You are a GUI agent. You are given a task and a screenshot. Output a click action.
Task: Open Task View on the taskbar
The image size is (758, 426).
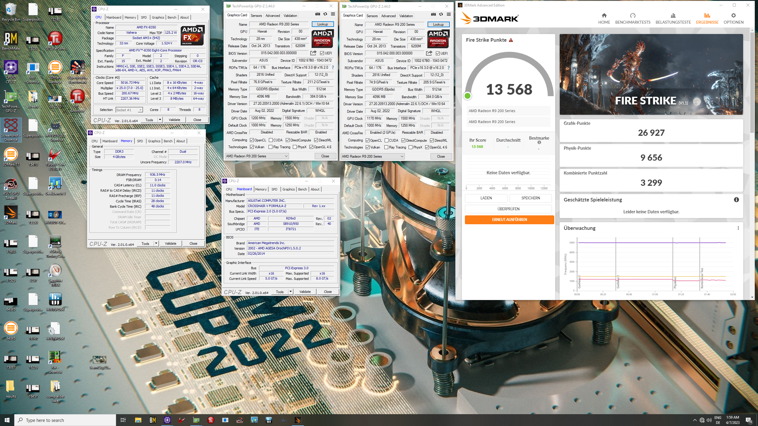(x=123, y=420)
